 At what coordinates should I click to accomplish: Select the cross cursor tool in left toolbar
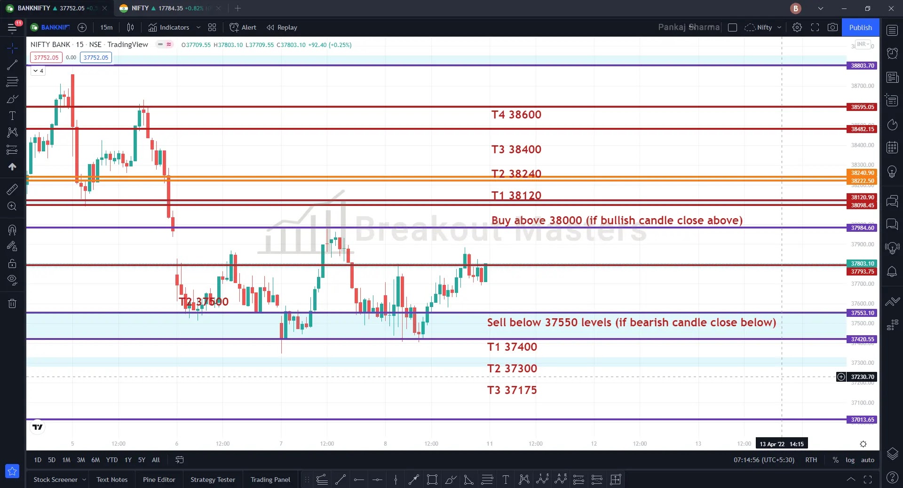(12, 48)
